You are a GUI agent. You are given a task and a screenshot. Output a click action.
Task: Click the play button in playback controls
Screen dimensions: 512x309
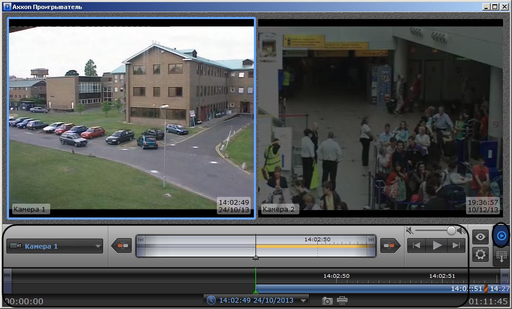point(437,246)
